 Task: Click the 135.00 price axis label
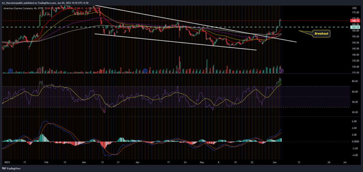tap(355, 61)
